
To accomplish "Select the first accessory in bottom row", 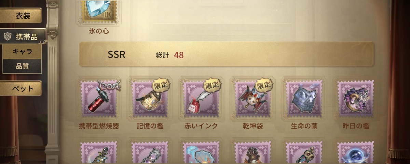I will 99,153.
